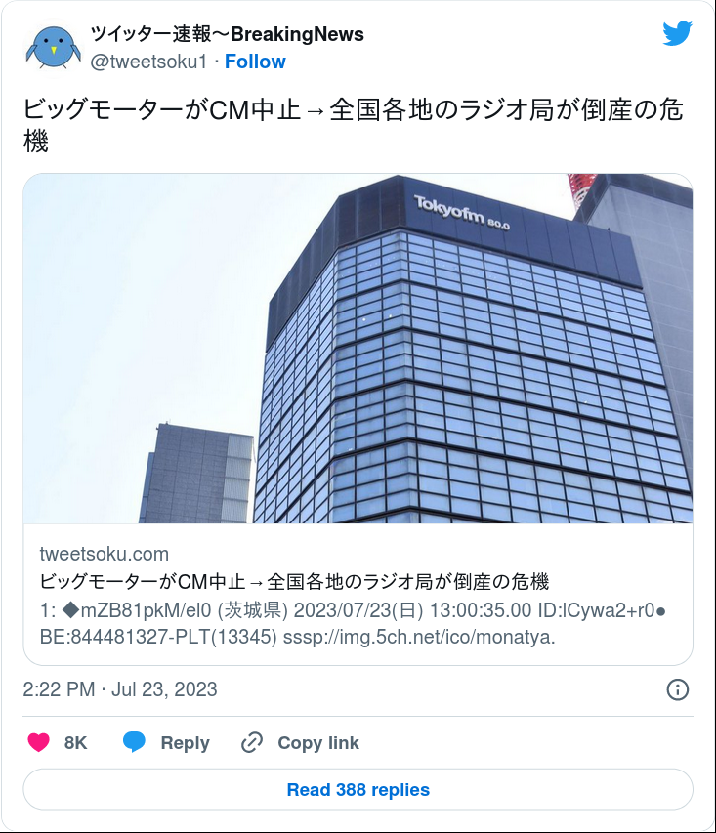The height and width of the screenshot is (833, 716).
Task: Open the @tweetsoku1 handle
Action: [148, 62]
